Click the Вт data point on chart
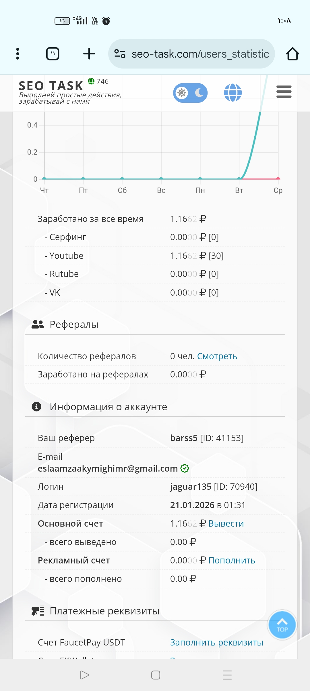 tap(239, 179)
